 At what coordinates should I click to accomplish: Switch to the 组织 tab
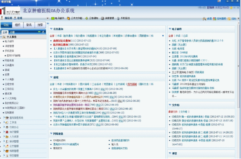18,25
